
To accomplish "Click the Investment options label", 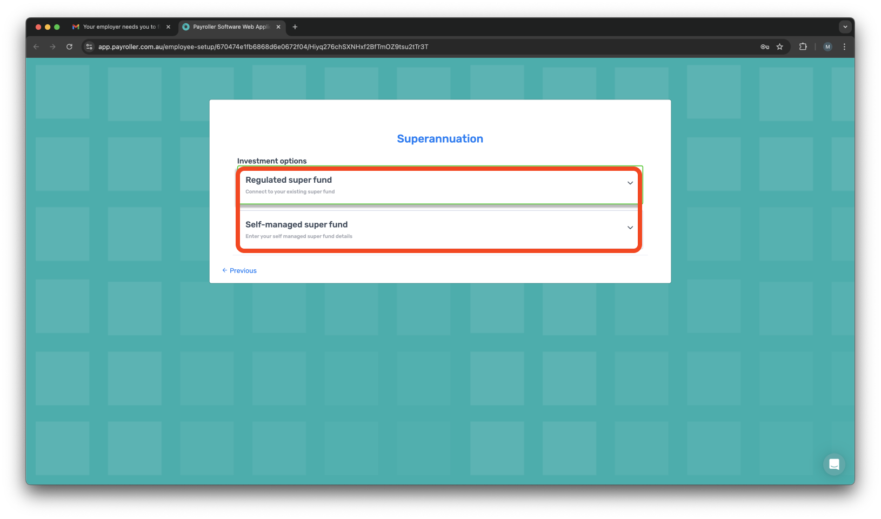I will coord(272,161).
